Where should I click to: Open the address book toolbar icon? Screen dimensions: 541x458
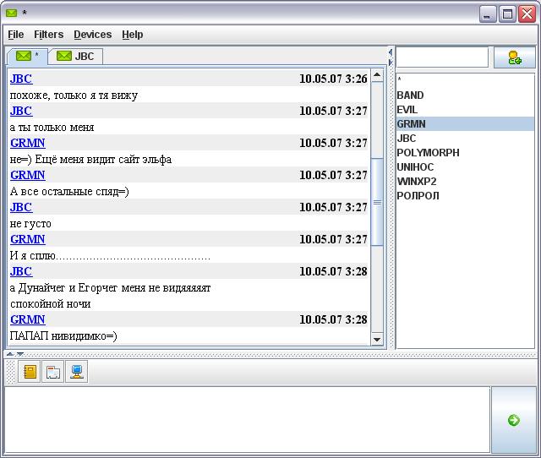30,372
